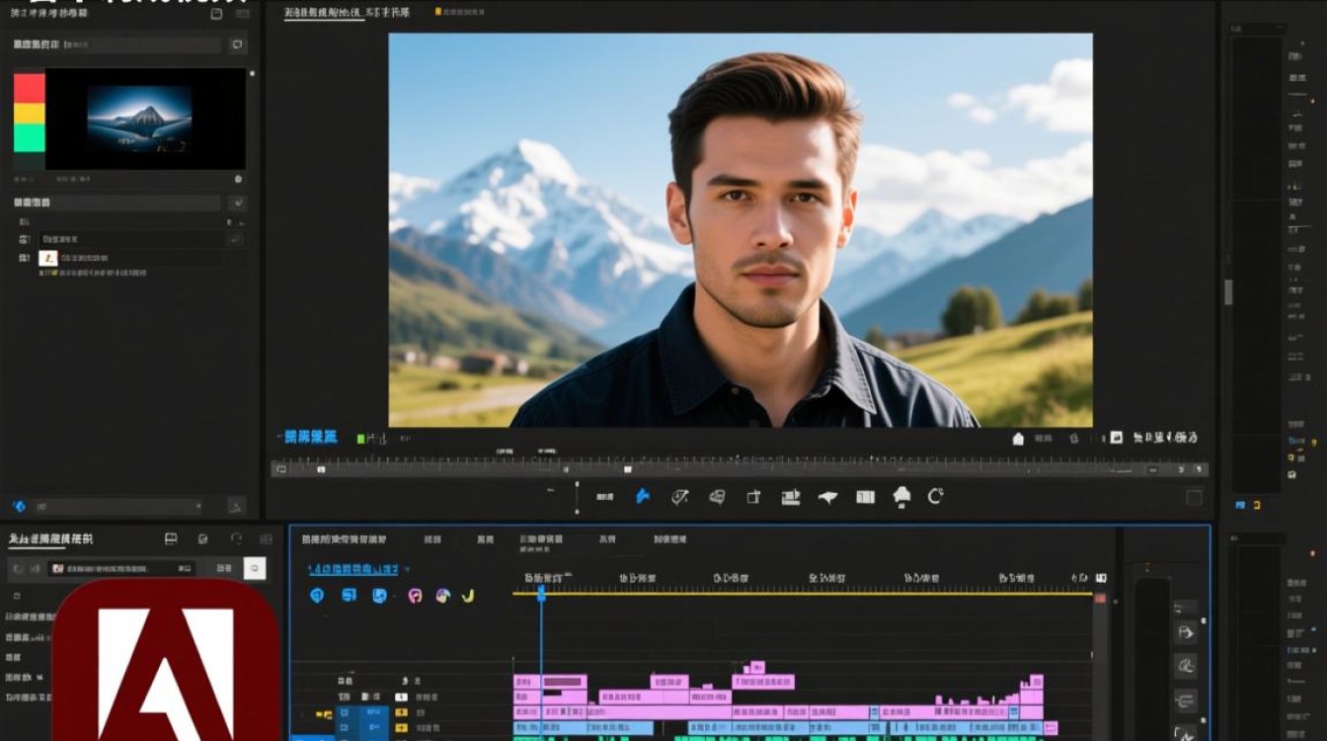Select the house-shaped icon in the playback toolbar
The height and width of the screenshot is (741, 1327).
click(x=901, y=496)
